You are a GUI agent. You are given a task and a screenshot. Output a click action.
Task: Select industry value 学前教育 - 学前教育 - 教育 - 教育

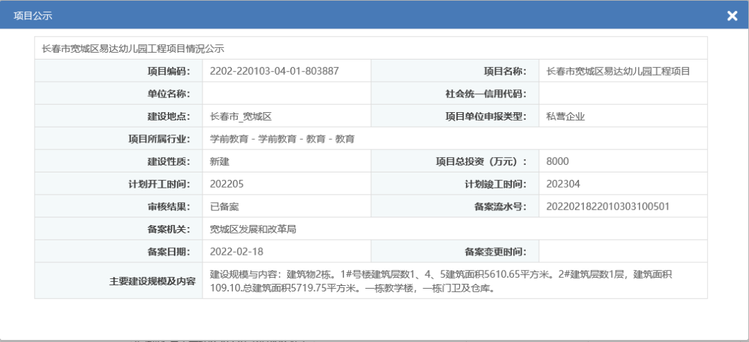tap(282, 138)
